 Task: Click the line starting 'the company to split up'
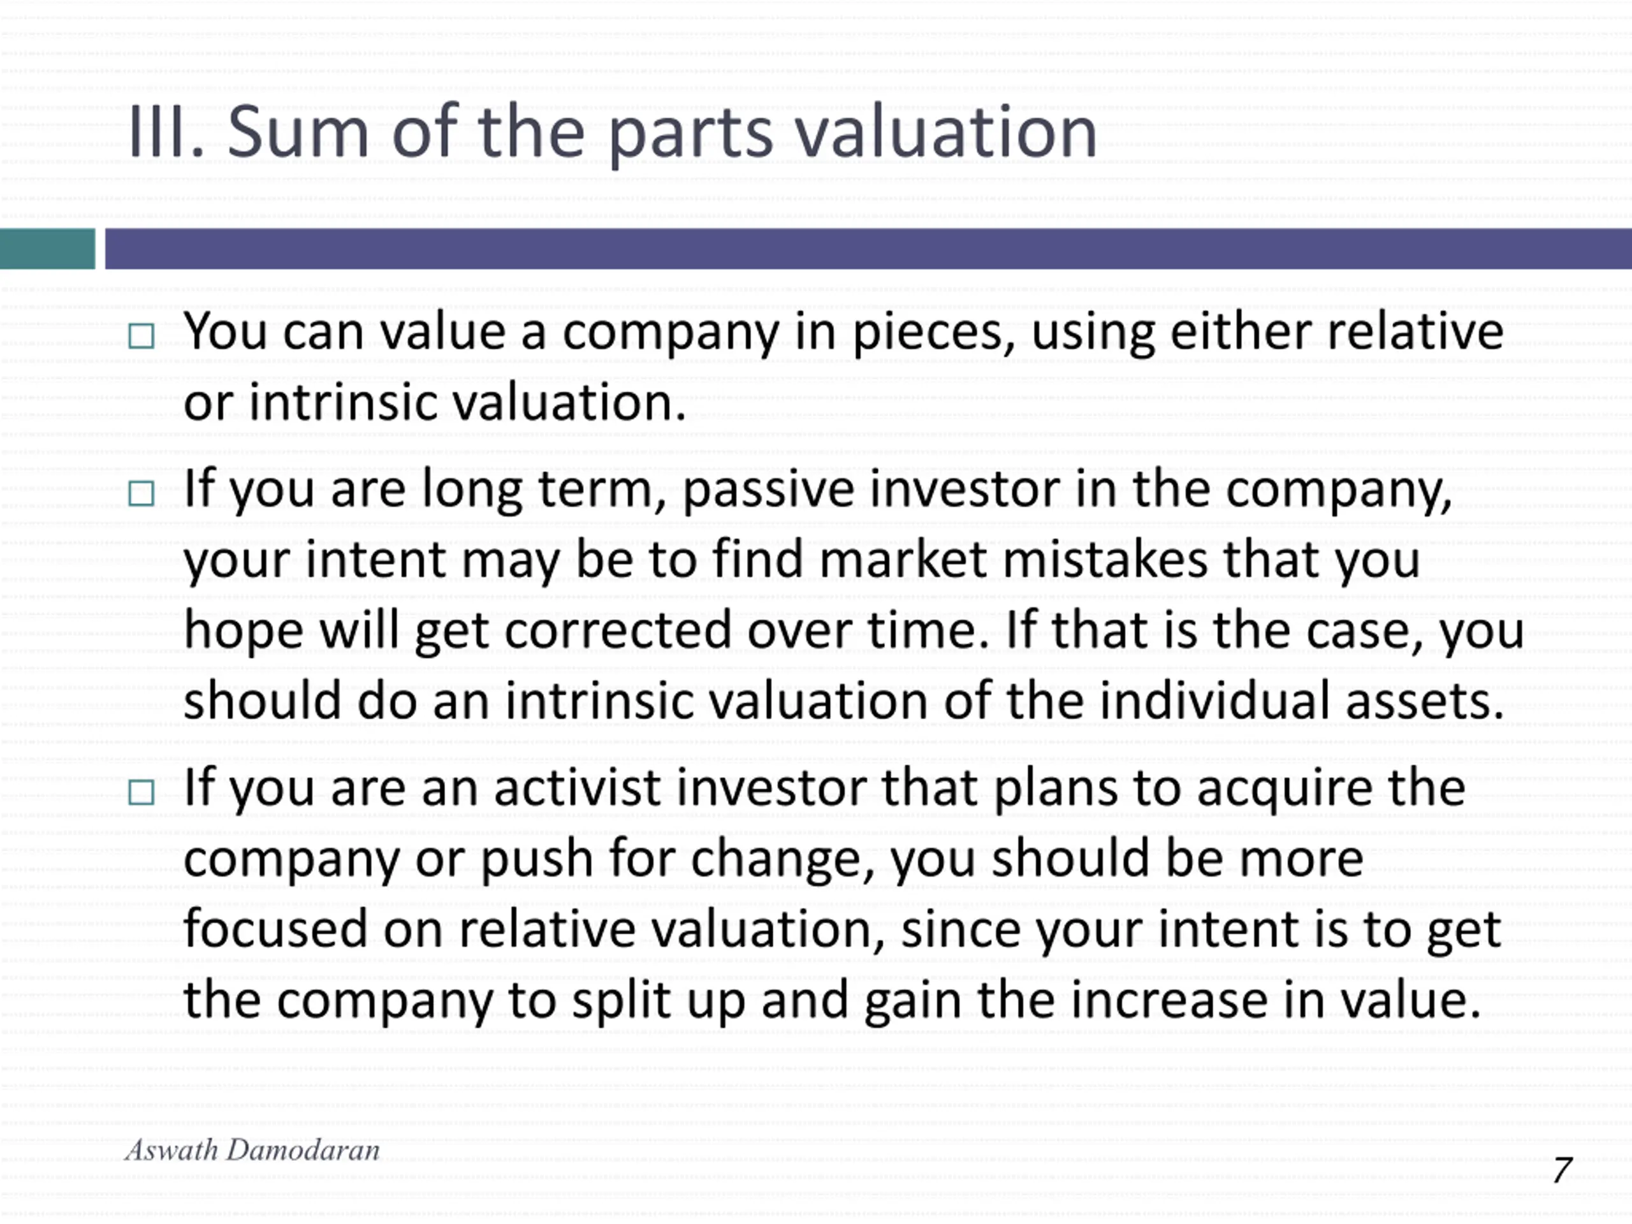tap(833, 1001)
